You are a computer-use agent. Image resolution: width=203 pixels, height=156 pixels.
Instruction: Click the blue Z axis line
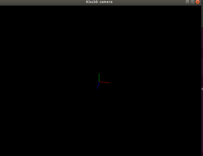(98, 85)
